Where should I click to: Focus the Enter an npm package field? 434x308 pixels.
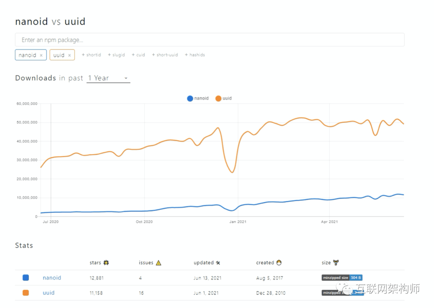tap(209, 40)
